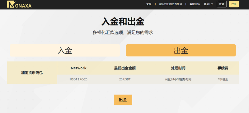This screenshot has width=249, height=113.
Task: Click the 入金和出金 page heading
Action: [123, 22]
